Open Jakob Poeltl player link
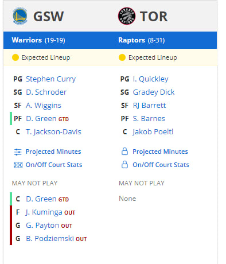 point(153,132)
